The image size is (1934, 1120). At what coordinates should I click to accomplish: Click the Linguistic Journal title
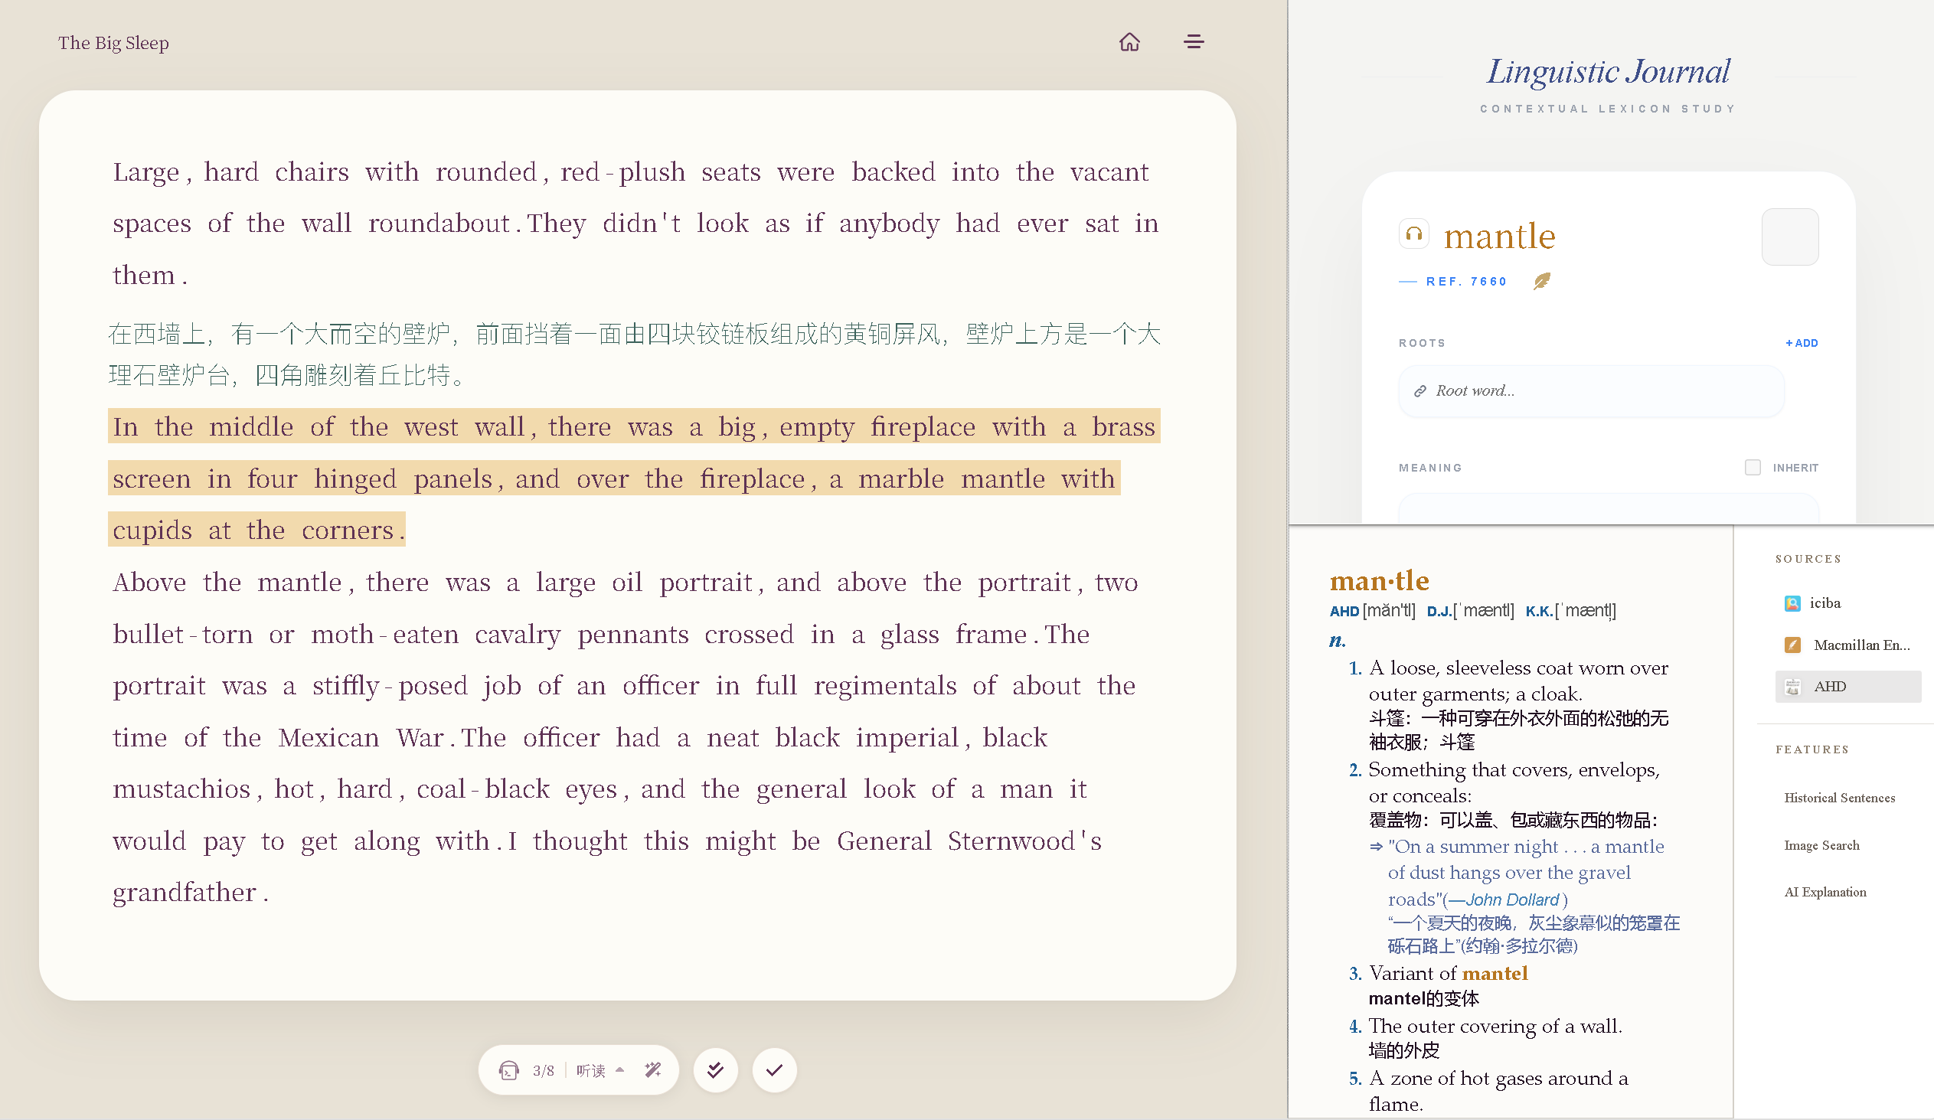(1608, 72)
